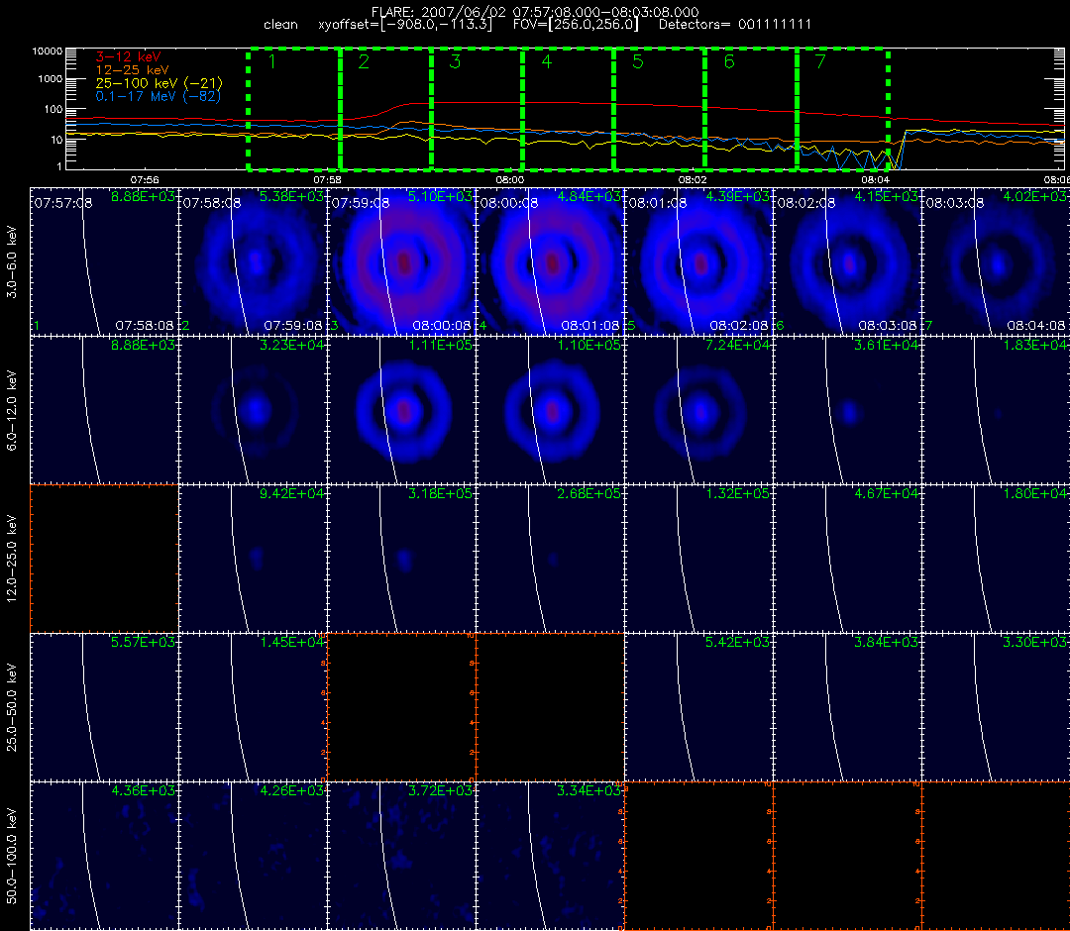The height and width of the screenshot is (931, 1070).
Task: Click the 10000 y-axis label
Action: (48, 52)
